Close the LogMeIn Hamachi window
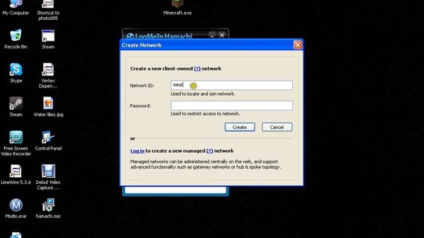 click(222, 35)
